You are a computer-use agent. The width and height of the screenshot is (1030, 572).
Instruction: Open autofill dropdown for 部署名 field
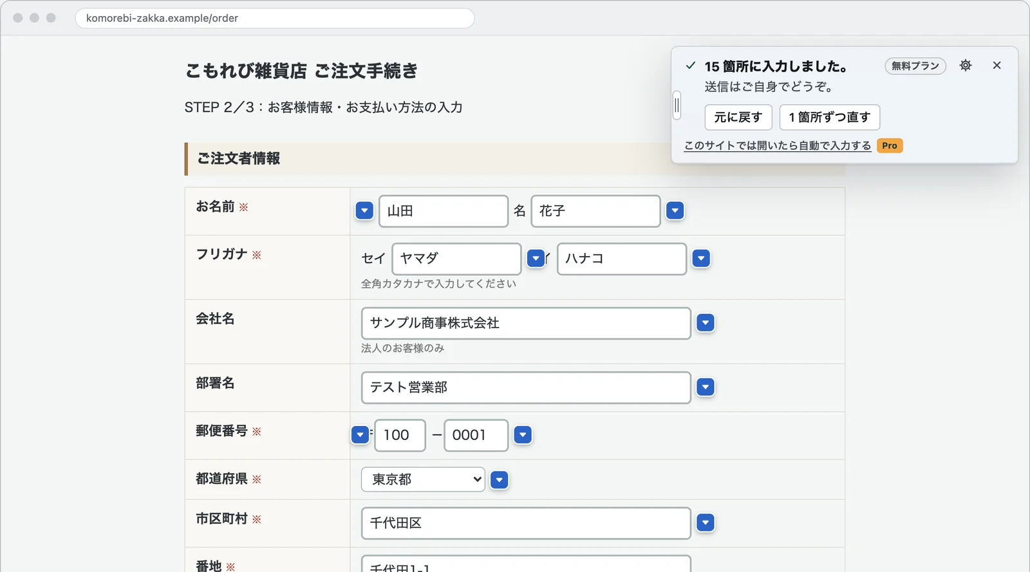coord(706,387)
